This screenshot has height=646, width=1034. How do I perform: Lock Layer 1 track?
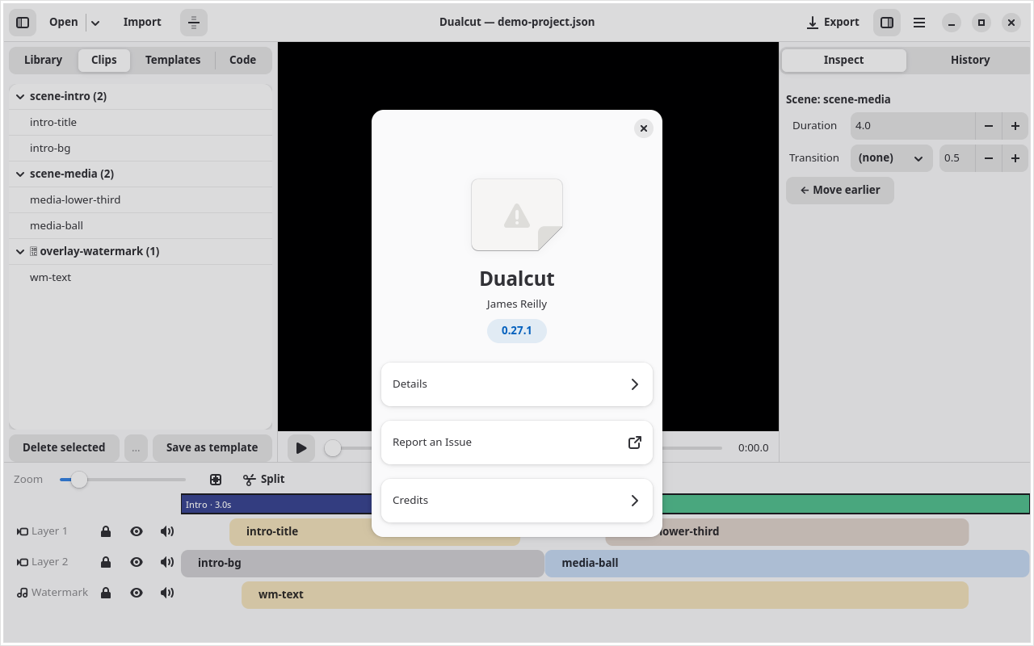click(106, 531)
